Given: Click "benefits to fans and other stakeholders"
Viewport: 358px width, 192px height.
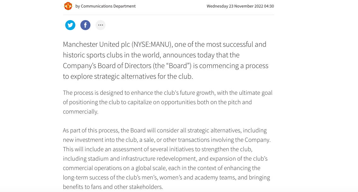Looking at the screenshot, I should pyautogui.click(x=113, y=187).
